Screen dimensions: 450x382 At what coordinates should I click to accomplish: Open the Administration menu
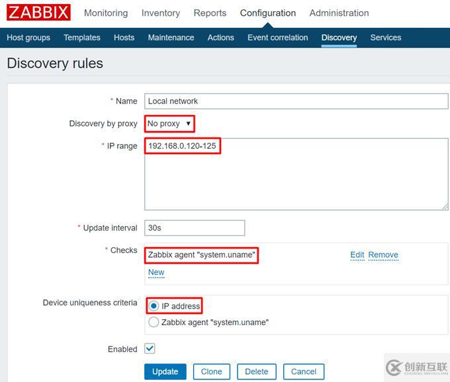click(x=339, y=13)
